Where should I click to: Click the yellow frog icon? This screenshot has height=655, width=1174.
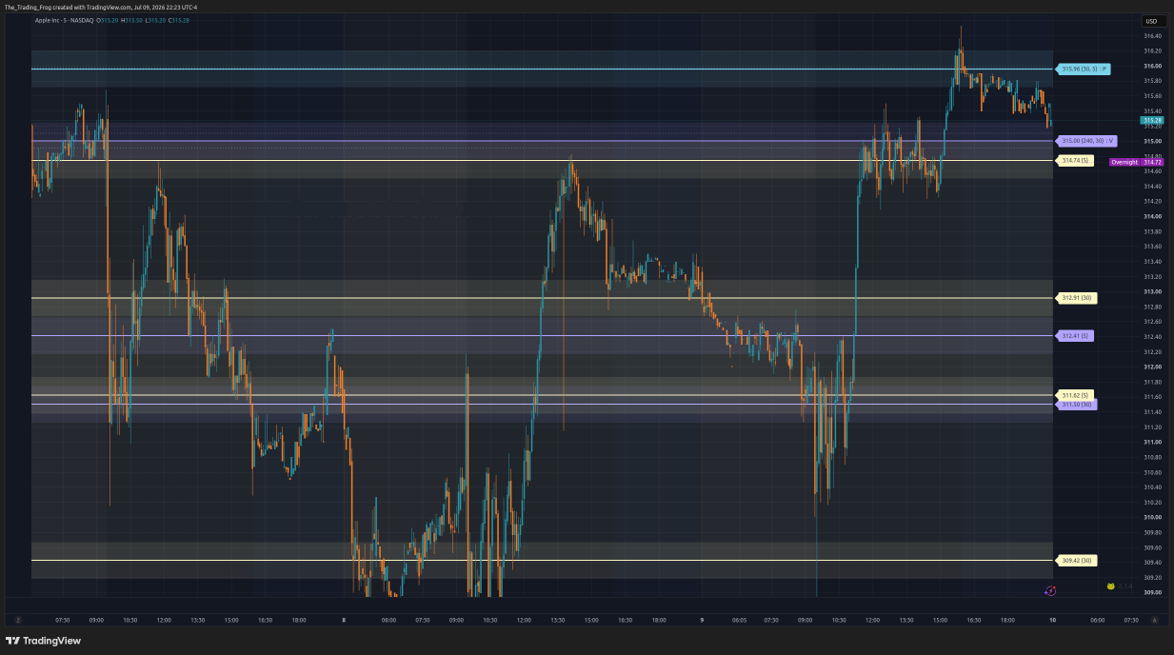click(x=1110, y=586)
